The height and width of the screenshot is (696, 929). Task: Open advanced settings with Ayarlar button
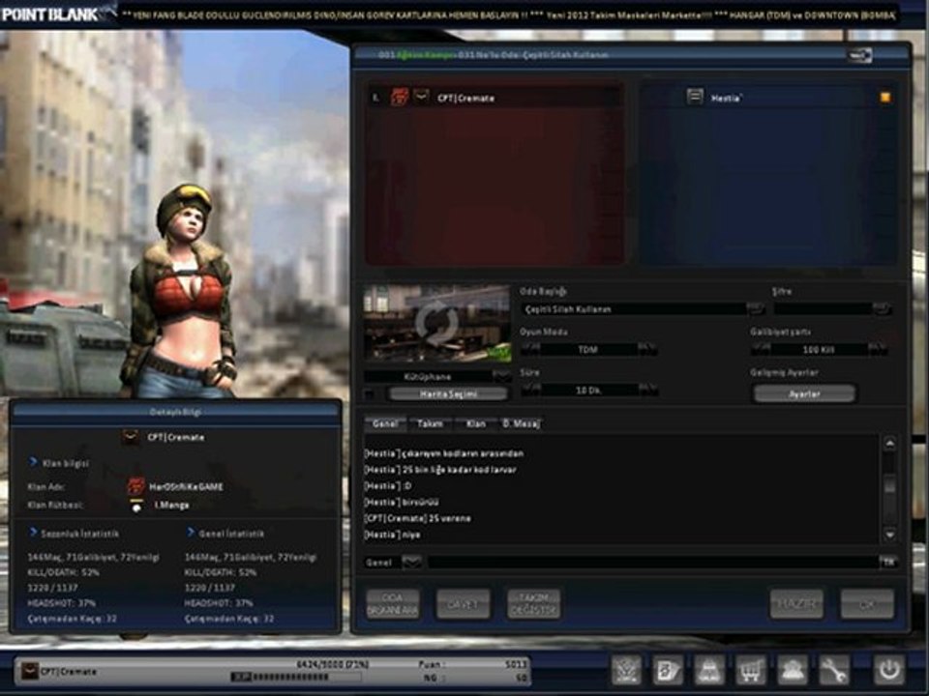coord(804,393)
